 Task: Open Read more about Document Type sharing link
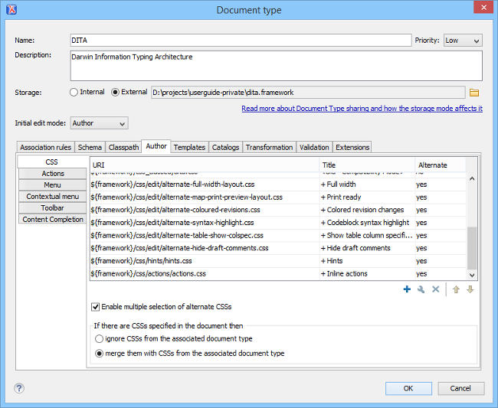[362, 109]
